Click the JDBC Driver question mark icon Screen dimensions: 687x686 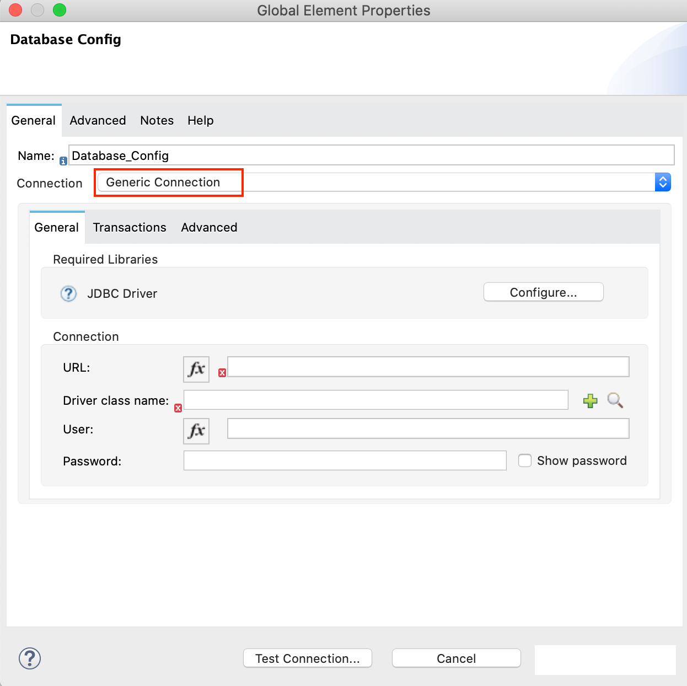coord(68,293)
